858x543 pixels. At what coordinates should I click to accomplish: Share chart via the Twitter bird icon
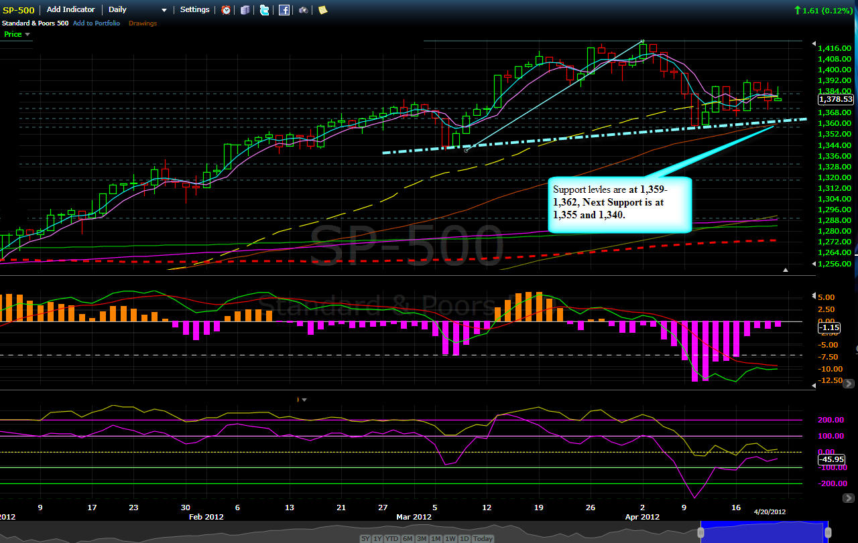[x=265, y=10]
